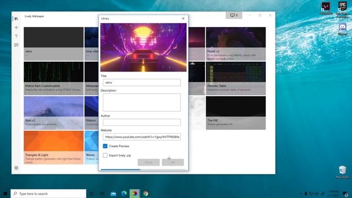This screenshot has height=198, width=352.
Task: Select the retro wallpaper tile
Action: click(x=54, y=44)
